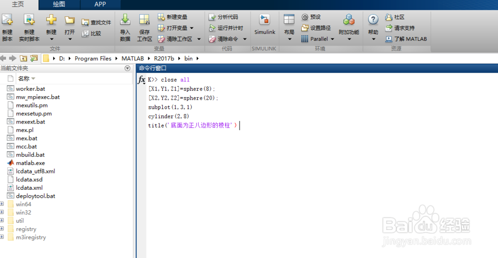Click the forward arrow in address bar
Image resolution: width=498 pixels, height=258 pixels.
click(13, 58)
